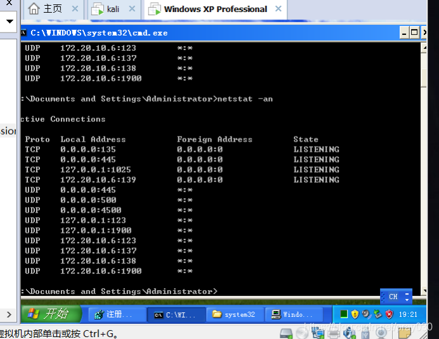439x339 pixels.
Task: Click the UDP 127.0.0.1:1900 entry
Action: coord(108,230)
